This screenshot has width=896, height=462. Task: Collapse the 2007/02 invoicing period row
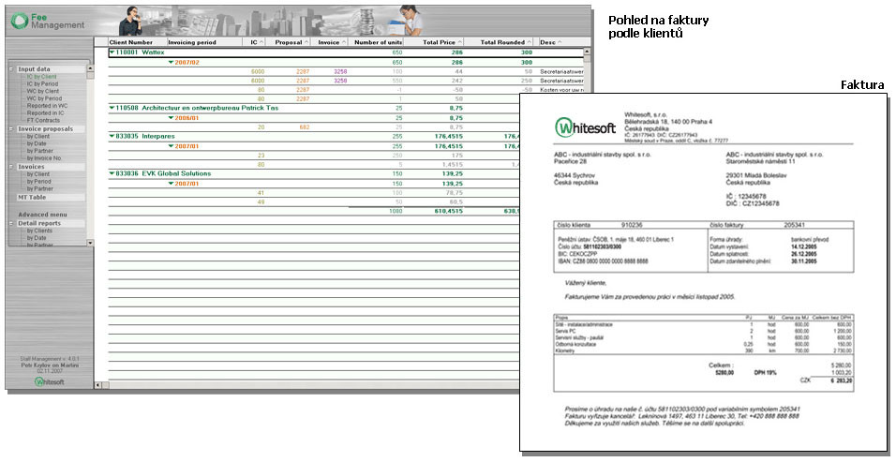[171, 62]
